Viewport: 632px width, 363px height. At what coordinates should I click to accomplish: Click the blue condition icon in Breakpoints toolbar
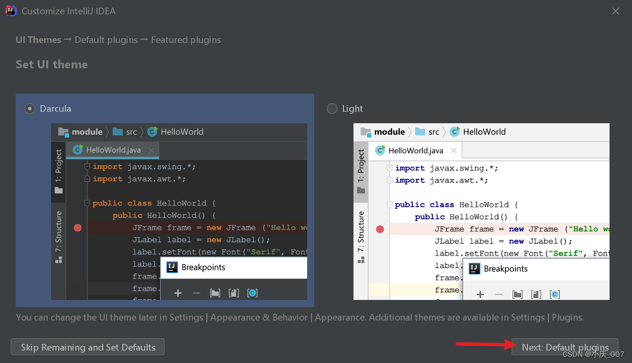point(252,293)
